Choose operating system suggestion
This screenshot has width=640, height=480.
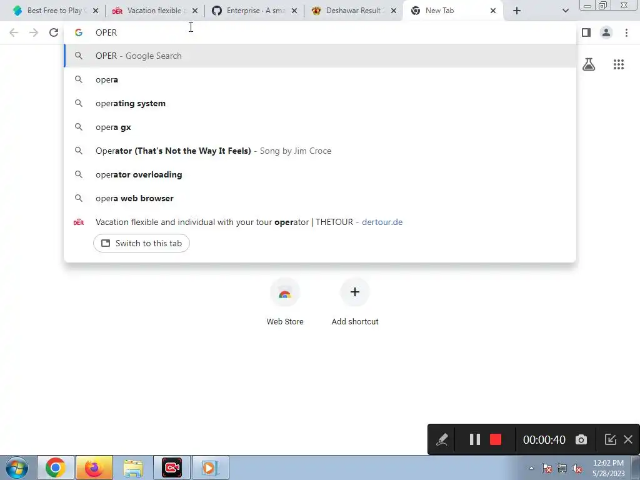point(320,103)
